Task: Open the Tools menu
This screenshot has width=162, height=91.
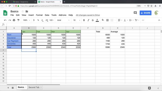Action: point(54,15)
